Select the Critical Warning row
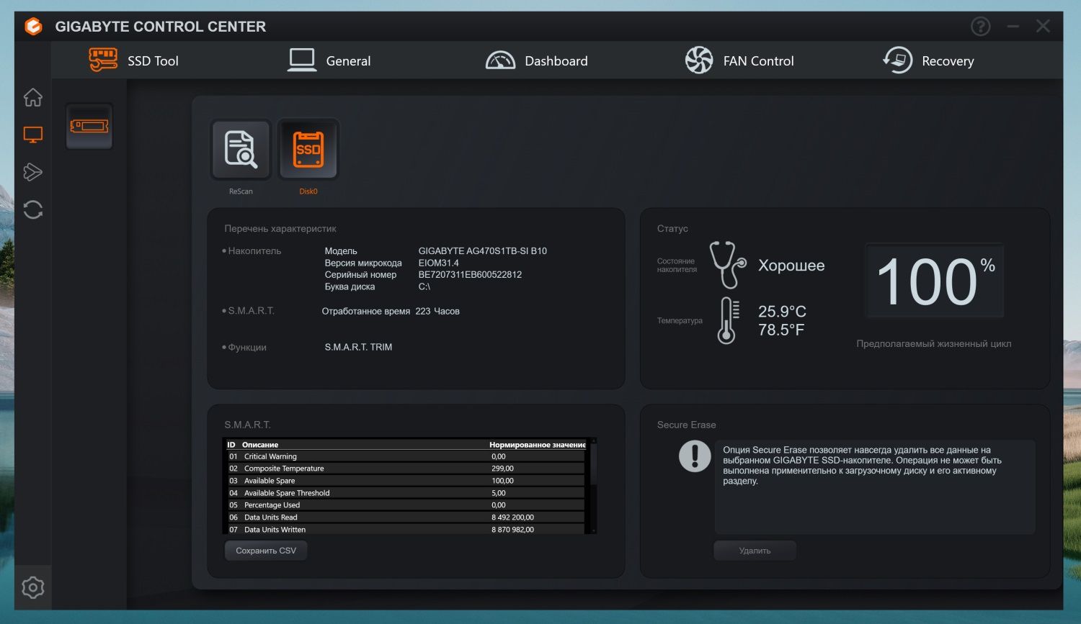The height and width of the screenshot is (624, 1081). [x=406, y=456]
